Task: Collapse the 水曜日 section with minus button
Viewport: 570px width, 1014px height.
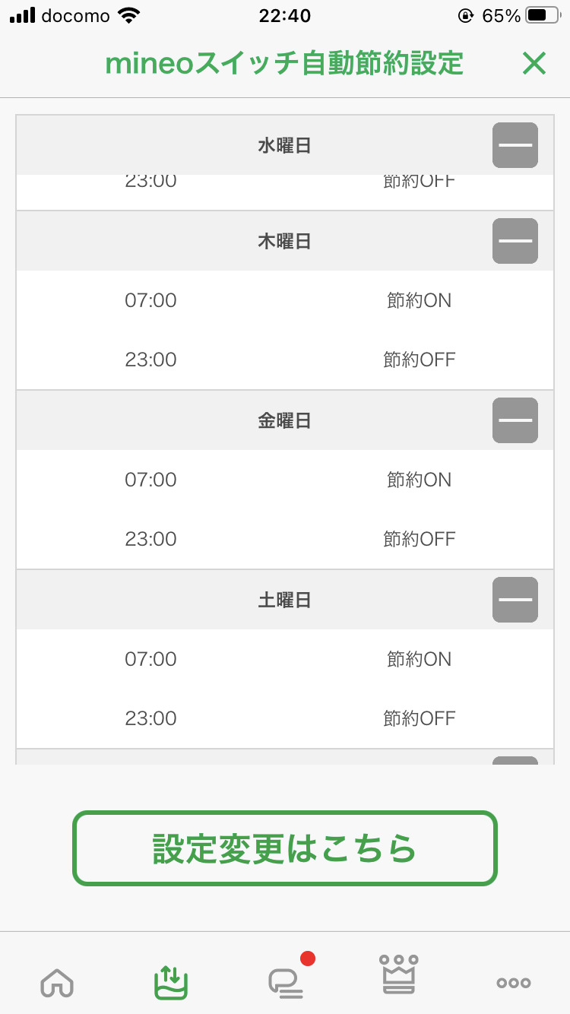Action: coord(515,145)
